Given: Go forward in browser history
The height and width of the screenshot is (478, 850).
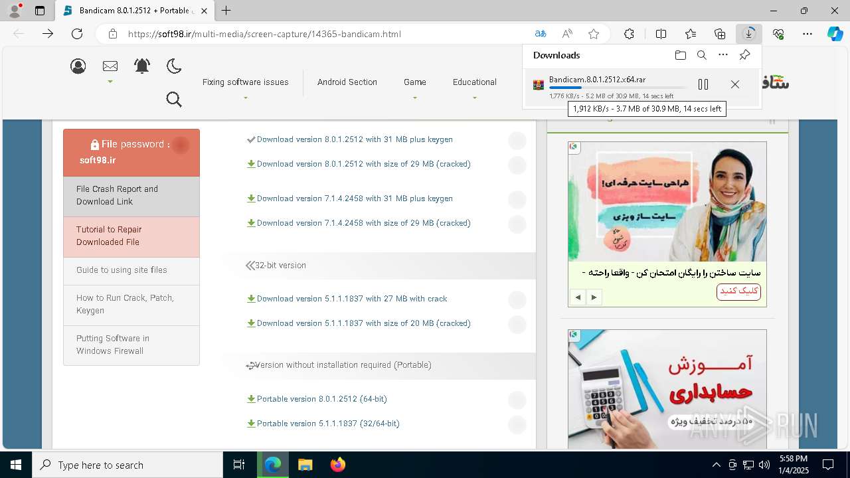Looking at the screenshot, I should pyautogui.click(x=48, y=34).
